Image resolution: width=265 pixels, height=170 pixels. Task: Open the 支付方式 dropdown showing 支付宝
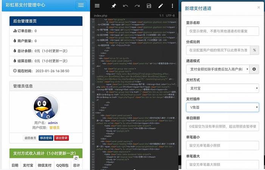pos(222,88)
